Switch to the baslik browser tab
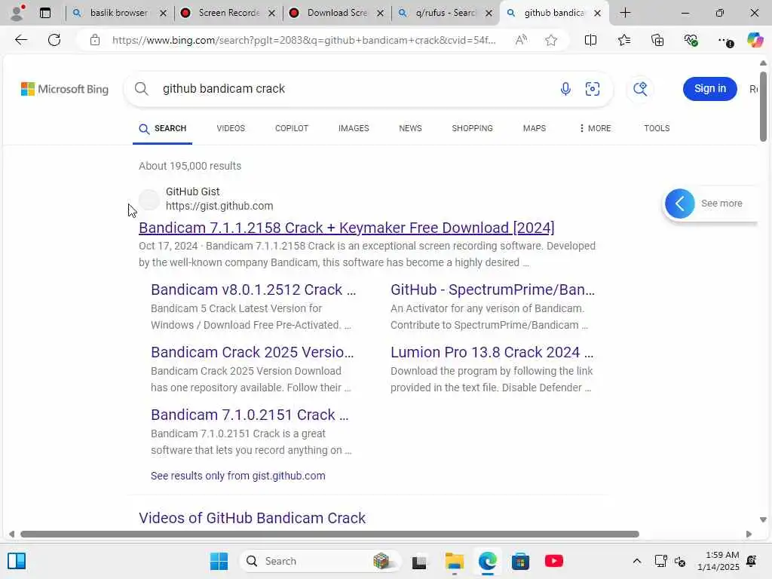This screenshot has height=579, width=772. (x=118, y=13)
